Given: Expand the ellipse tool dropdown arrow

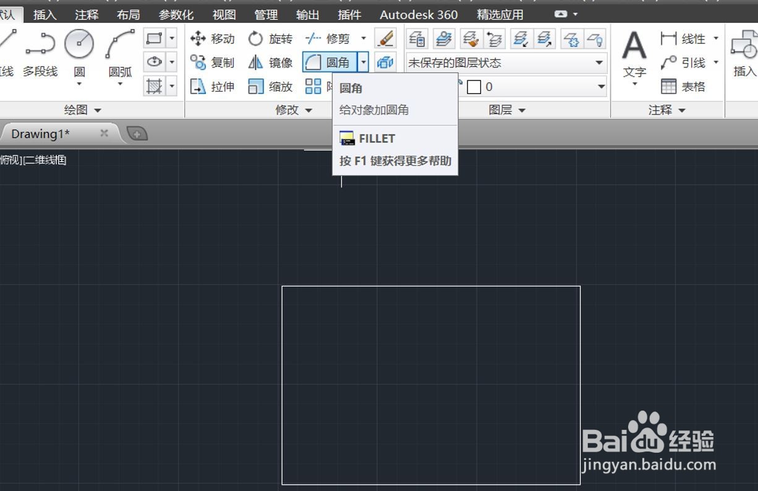Looking at the screenshot, I should point(172,62).
